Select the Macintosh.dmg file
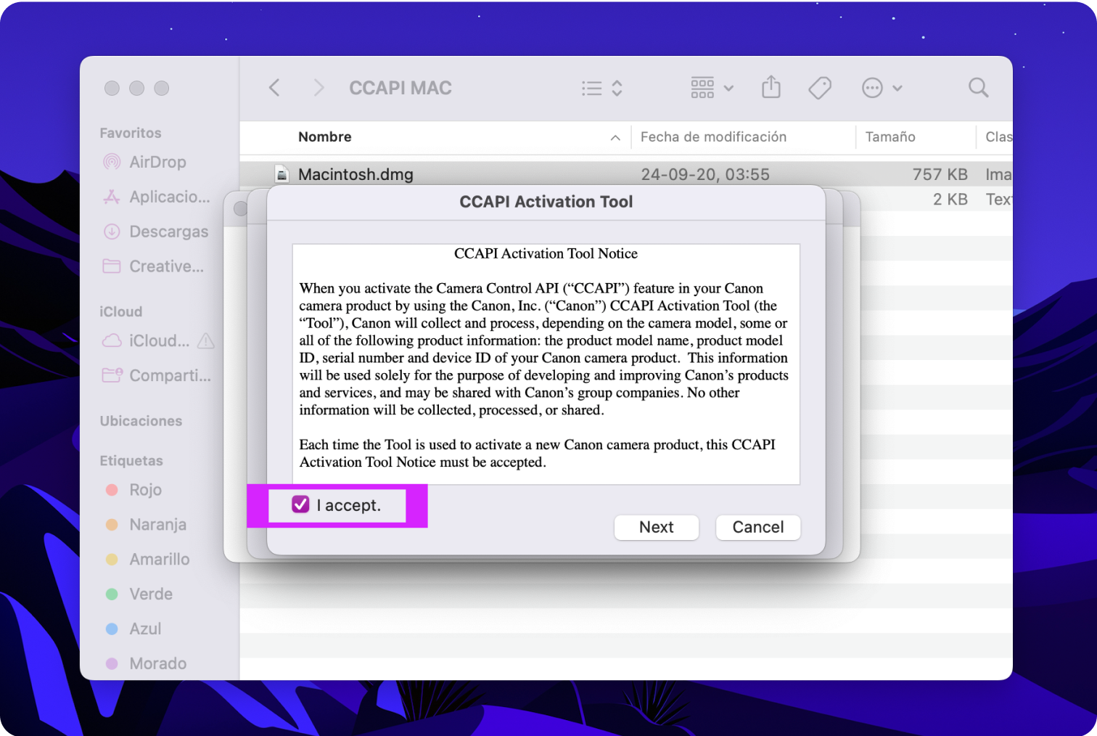The image size is (1097, 736). pyautogui.click(x=625, y=174)
